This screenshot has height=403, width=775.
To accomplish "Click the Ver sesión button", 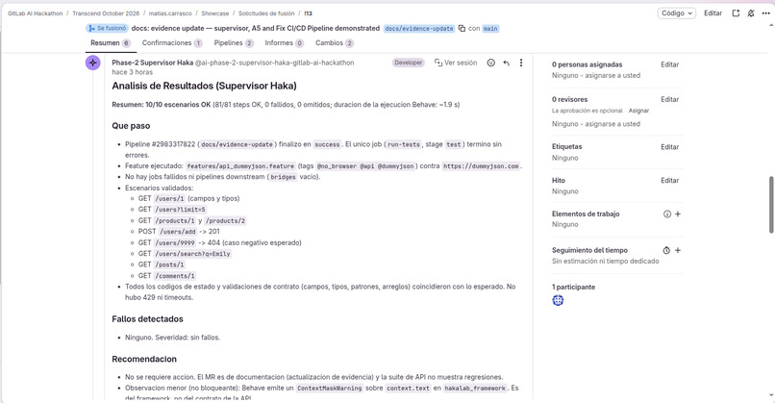I will point(456,63).
